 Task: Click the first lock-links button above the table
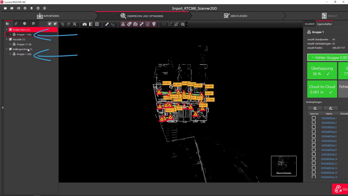point(315,108)
